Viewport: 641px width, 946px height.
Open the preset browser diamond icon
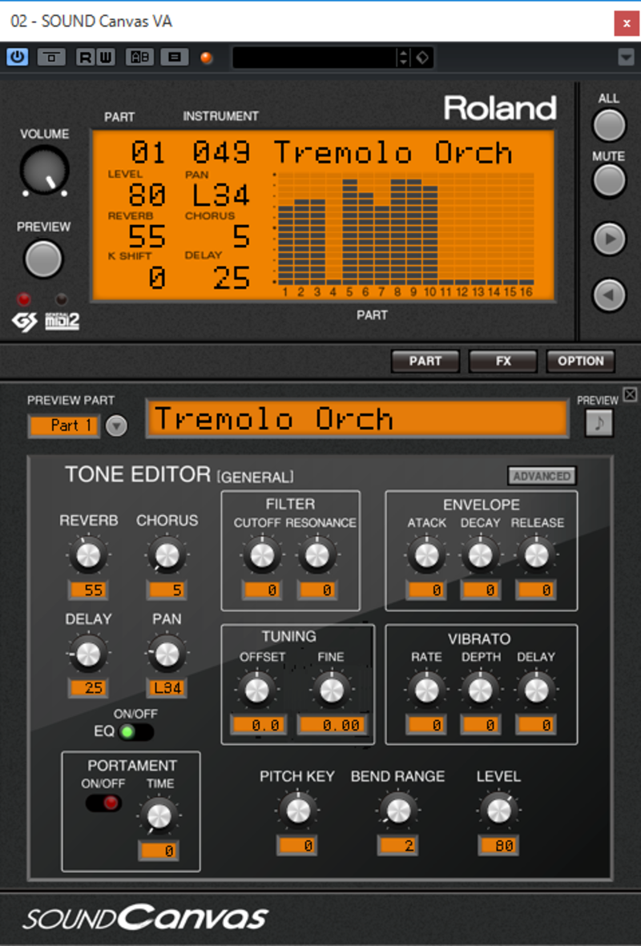pos(422,58)
